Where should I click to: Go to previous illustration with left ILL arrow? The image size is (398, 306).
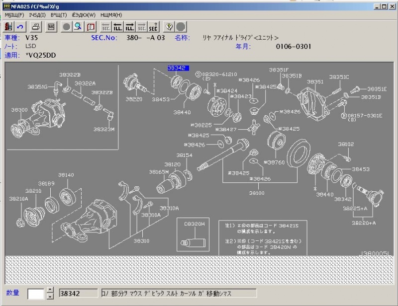pos(118,26)
